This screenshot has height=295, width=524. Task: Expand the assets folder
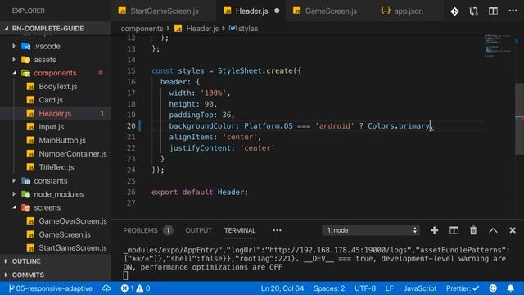tap(14, 60)
